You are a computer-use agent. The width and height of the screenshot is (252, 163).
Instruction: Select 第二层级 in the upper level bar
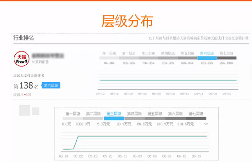(129, 53)
